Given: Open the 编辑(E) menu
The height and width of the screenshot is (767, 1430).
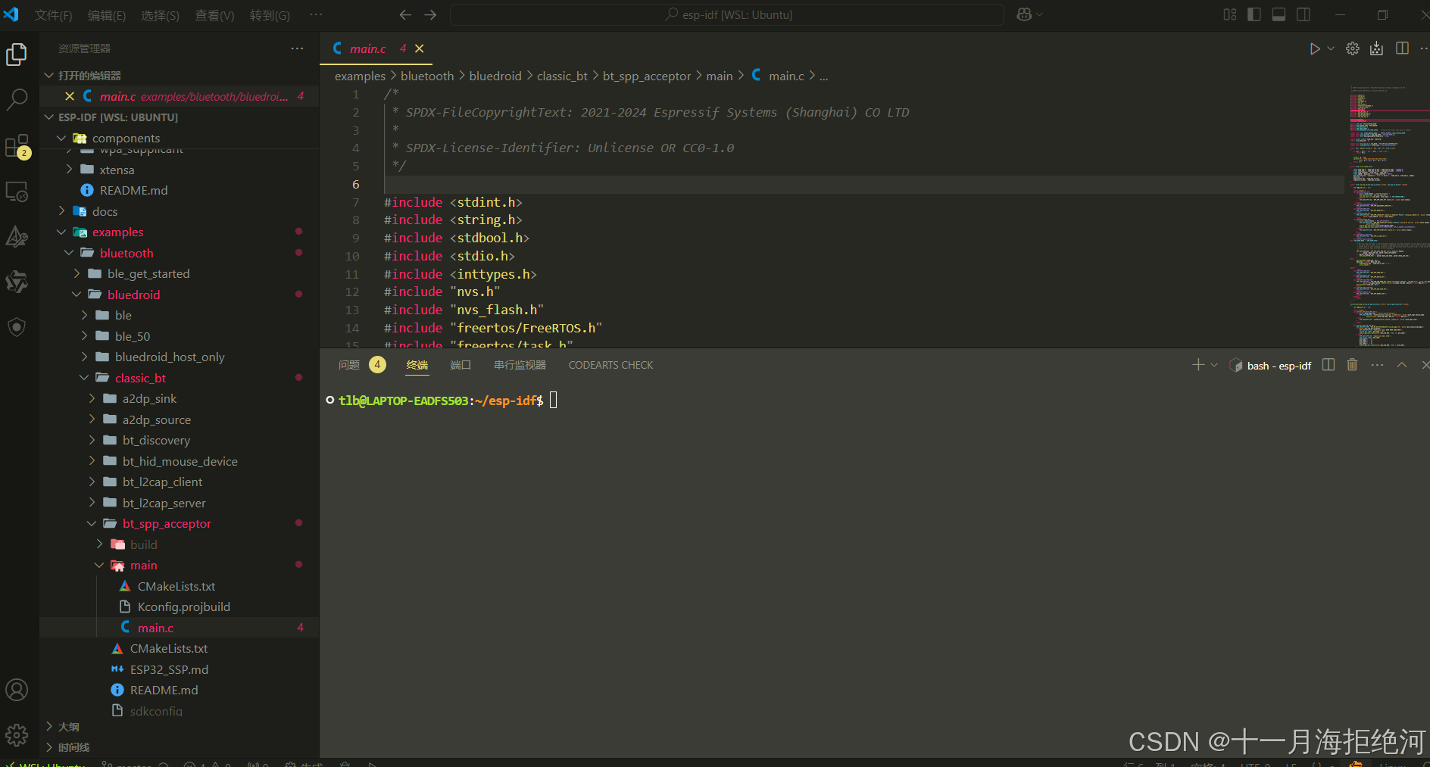Looking at the screenshot, I should click(x=107, y=15).
